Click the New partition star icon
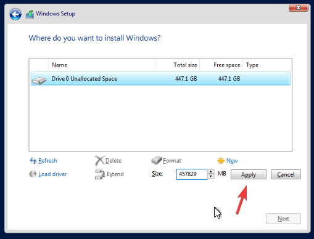314x239 pixels. [221, 161]
